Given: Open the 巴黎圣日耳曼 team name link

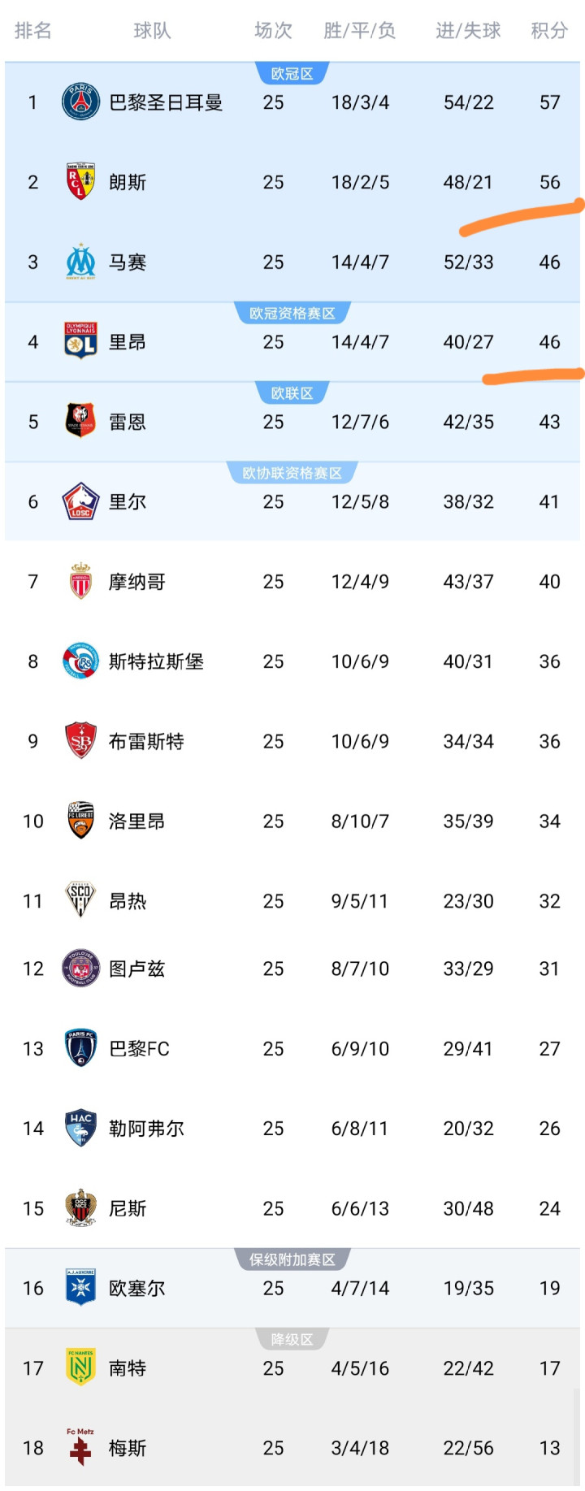Looking at the screenshot, I should click(x=166, y=102).
